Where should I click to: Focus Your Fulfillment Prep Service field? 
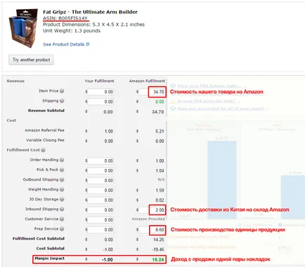(100, 230)
